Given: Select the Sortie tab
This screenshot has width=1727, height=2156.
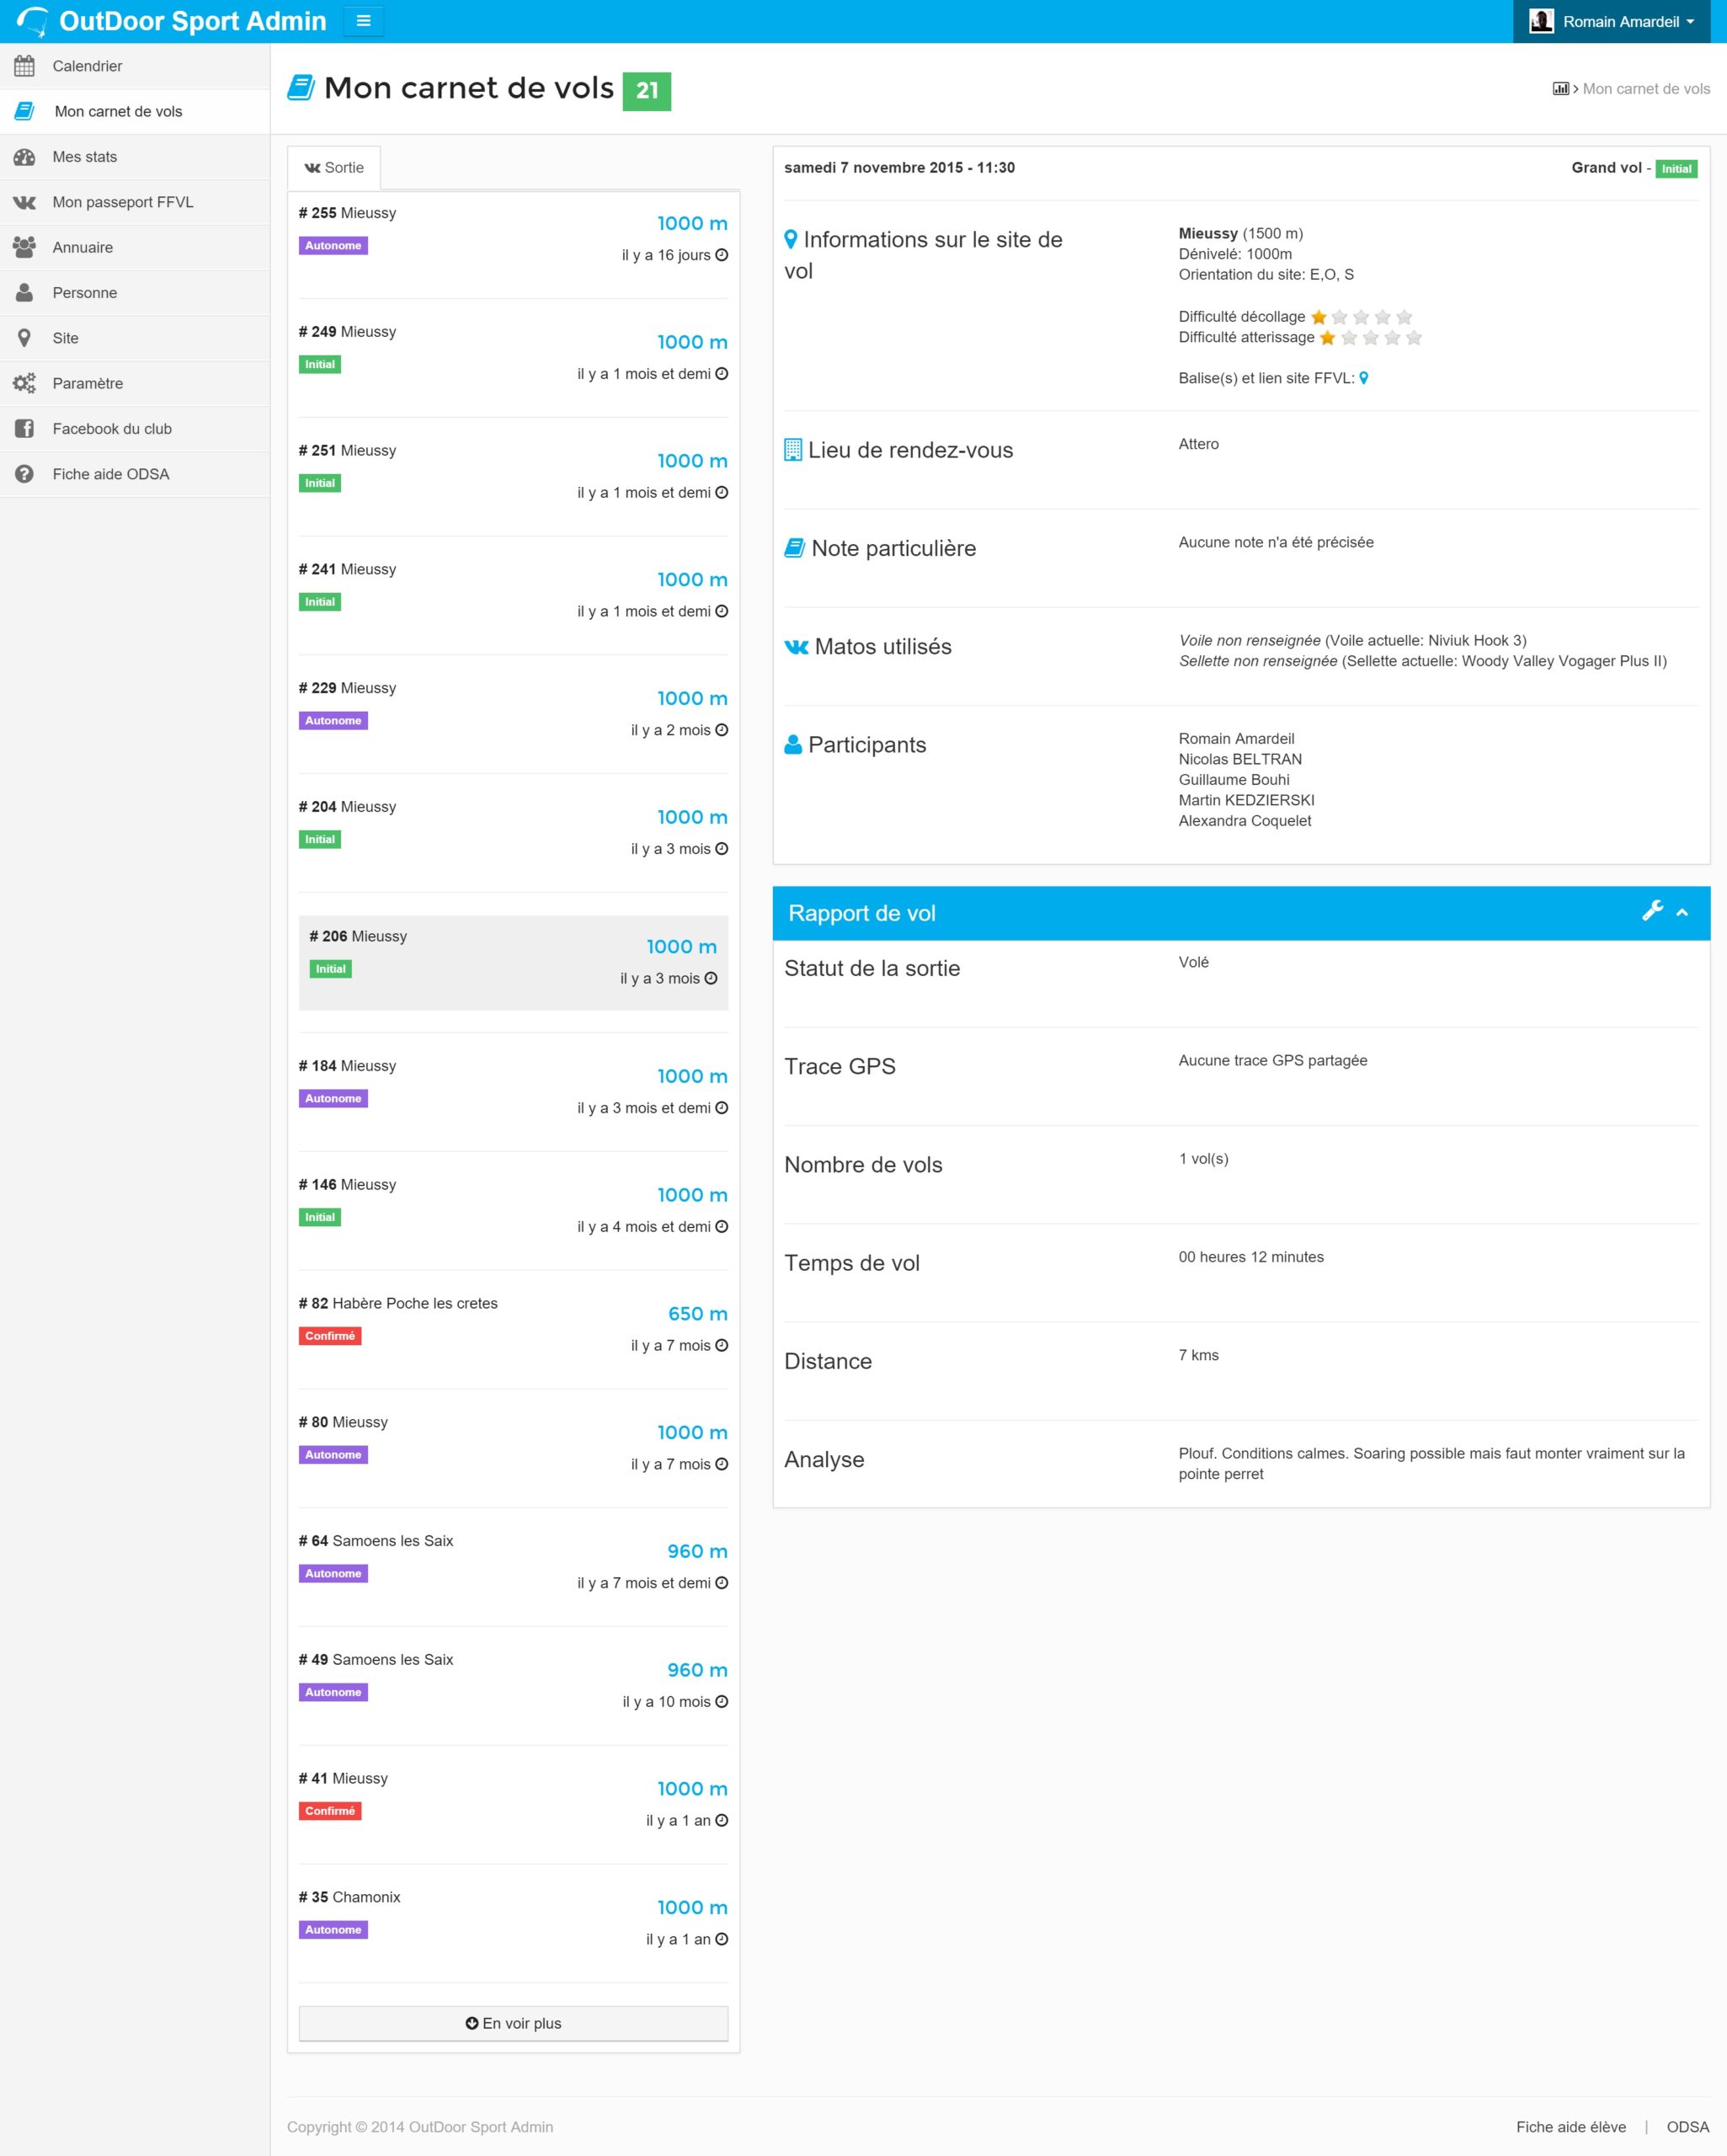Looking at the screenshot, I should pyautogui.click(x=334, y=168).
